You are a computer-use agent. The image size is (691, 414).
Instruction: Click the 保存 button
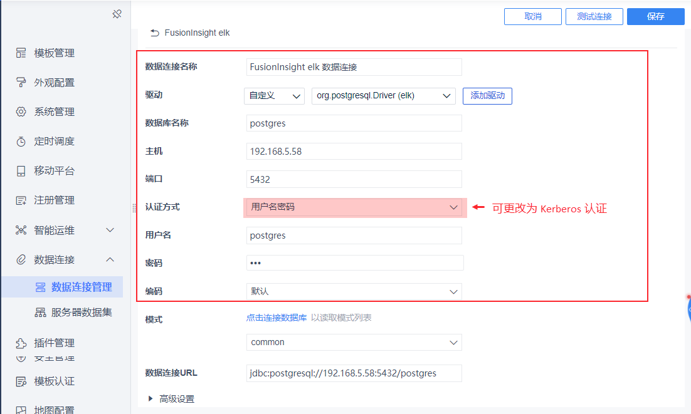pyautogui.click(x=655, y=16)
